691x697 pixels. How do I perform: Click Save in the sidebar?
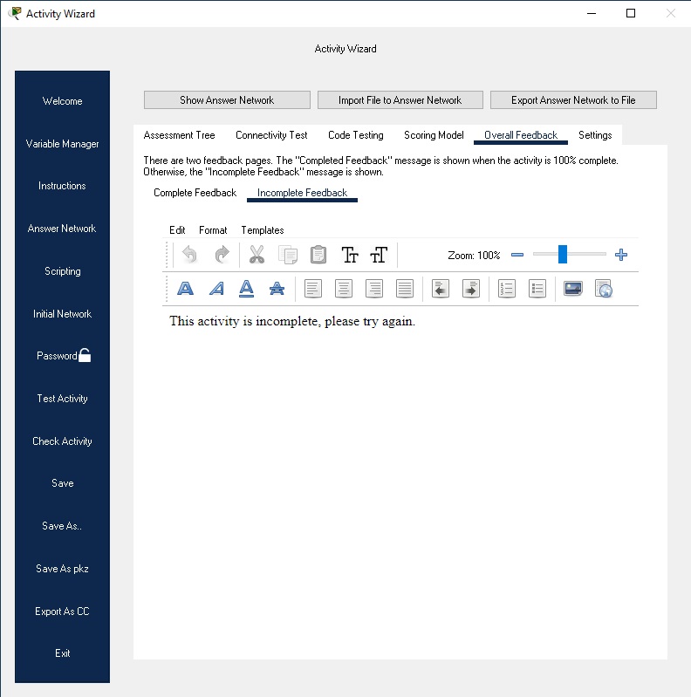[62, 483]
